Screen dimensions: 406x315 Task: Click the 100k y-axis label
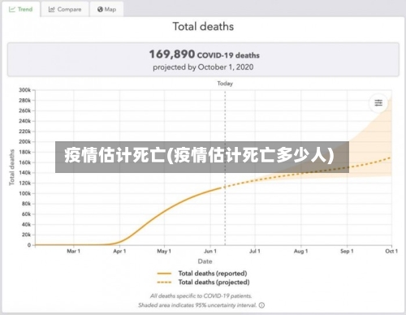click(x=25, y=193)
